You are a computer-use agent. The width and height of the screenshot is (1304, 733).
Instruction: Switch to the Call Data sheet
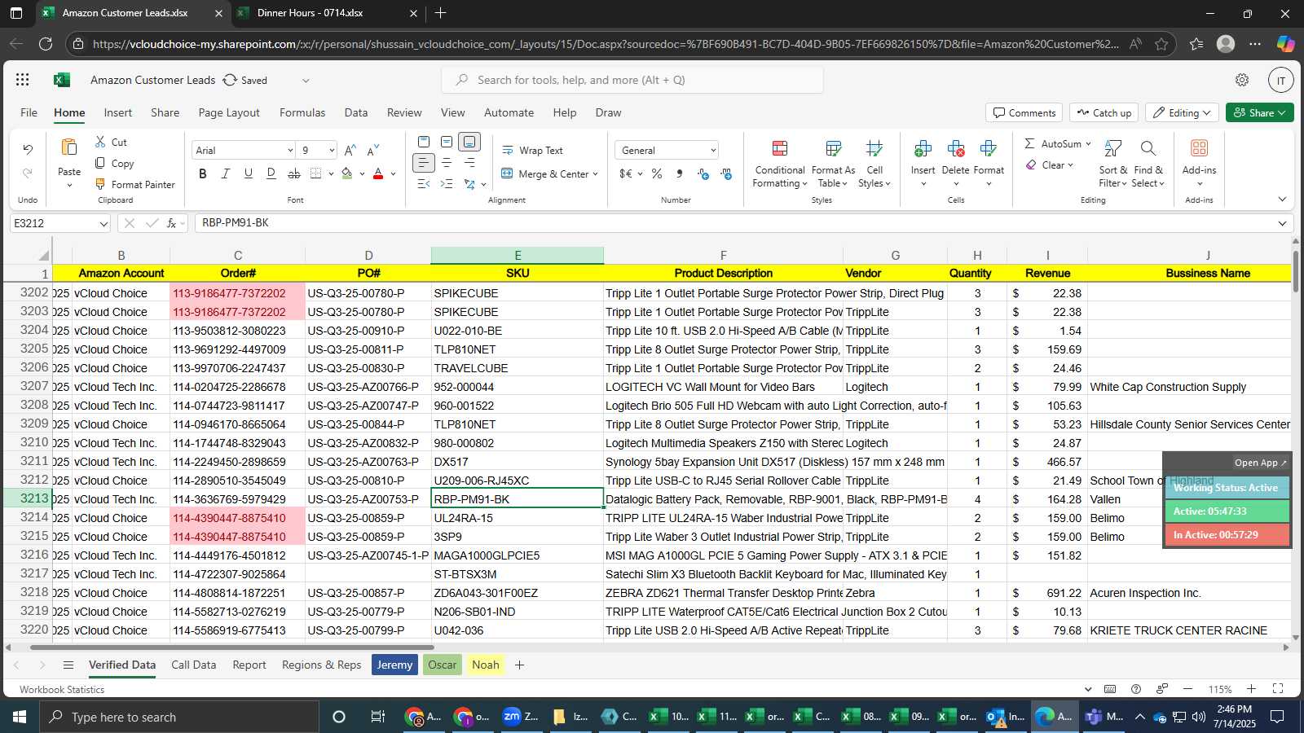point(194,665)
